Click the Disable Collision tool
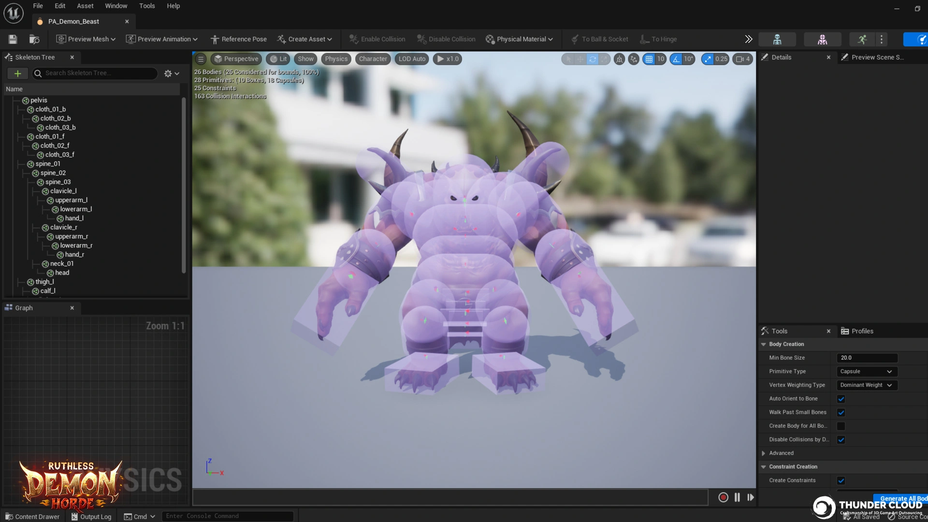This screenshot has height=522, width=928. [446, 39]
